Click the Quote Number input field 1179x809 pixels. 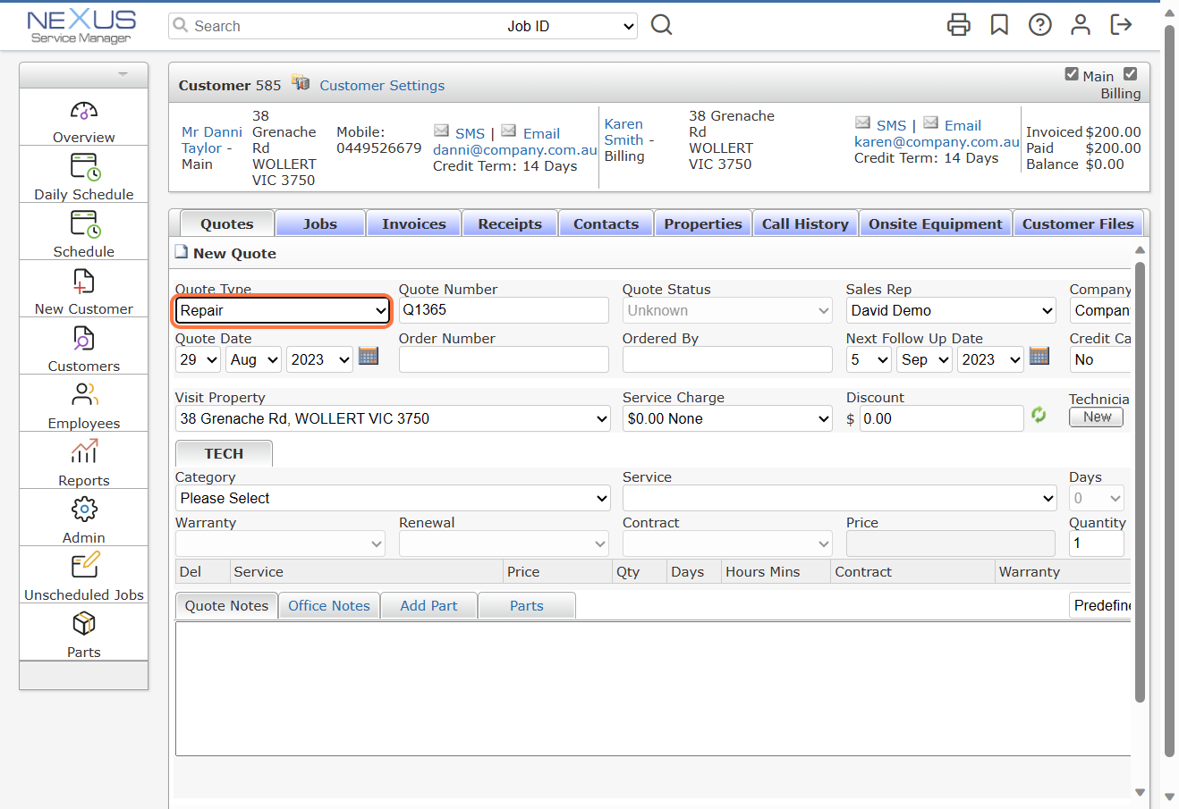tap(504, 310)
